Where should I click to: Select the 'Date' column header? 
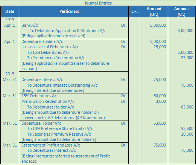click(x=10, y=11)
